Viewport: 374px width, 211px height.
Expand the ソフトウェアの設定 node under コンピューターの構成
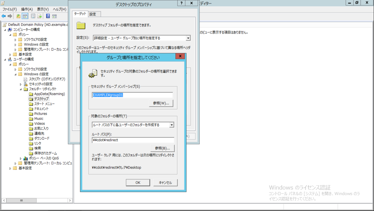tap(15, 40)
